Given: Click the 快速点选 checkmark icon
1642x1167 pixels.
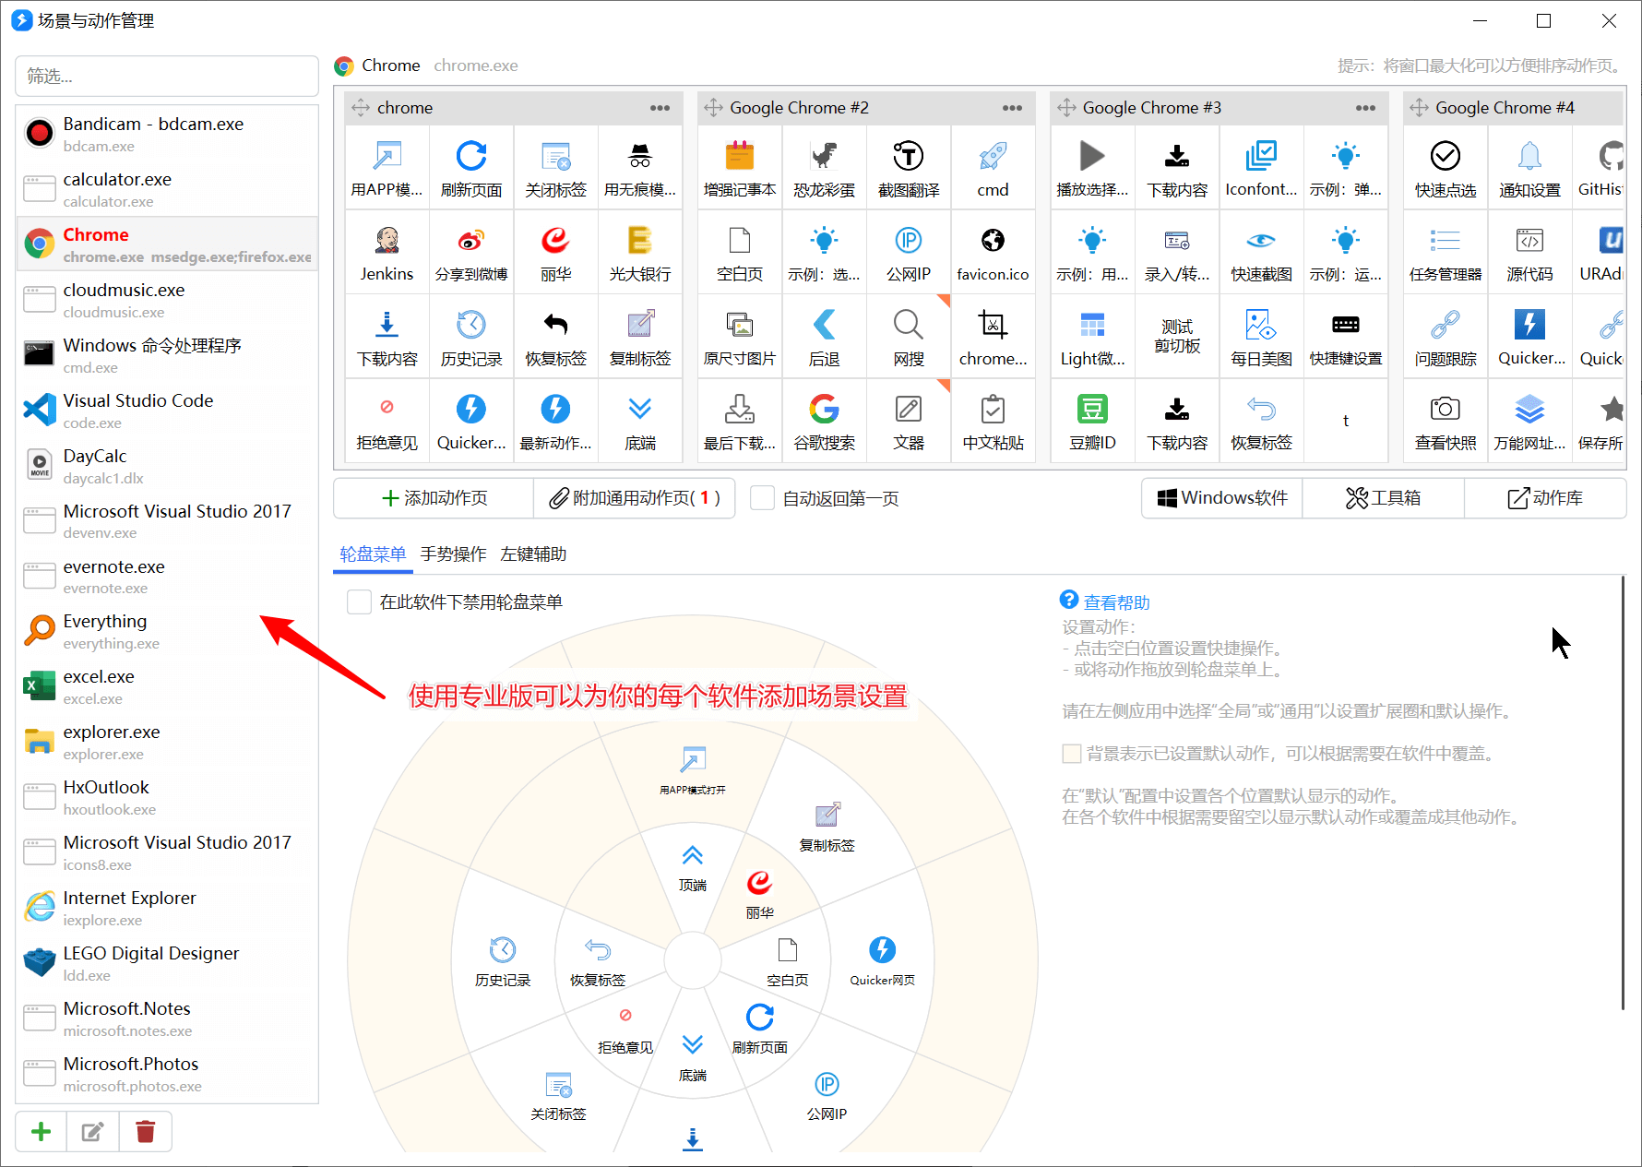Looking at the screenshot, I should pyautogui.click(x=1446, y=157).
